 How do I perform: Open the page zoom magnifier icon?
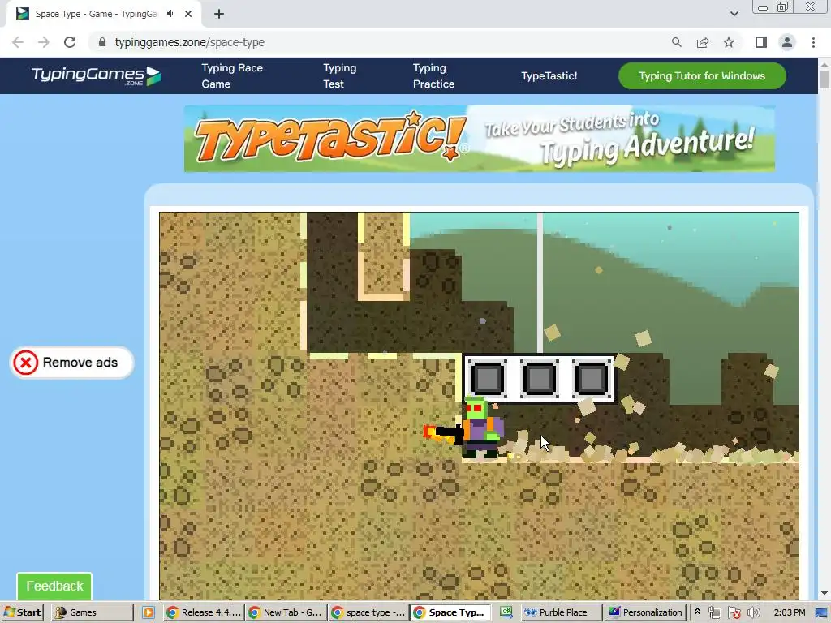pyautogui.click(x=676, y=42)
